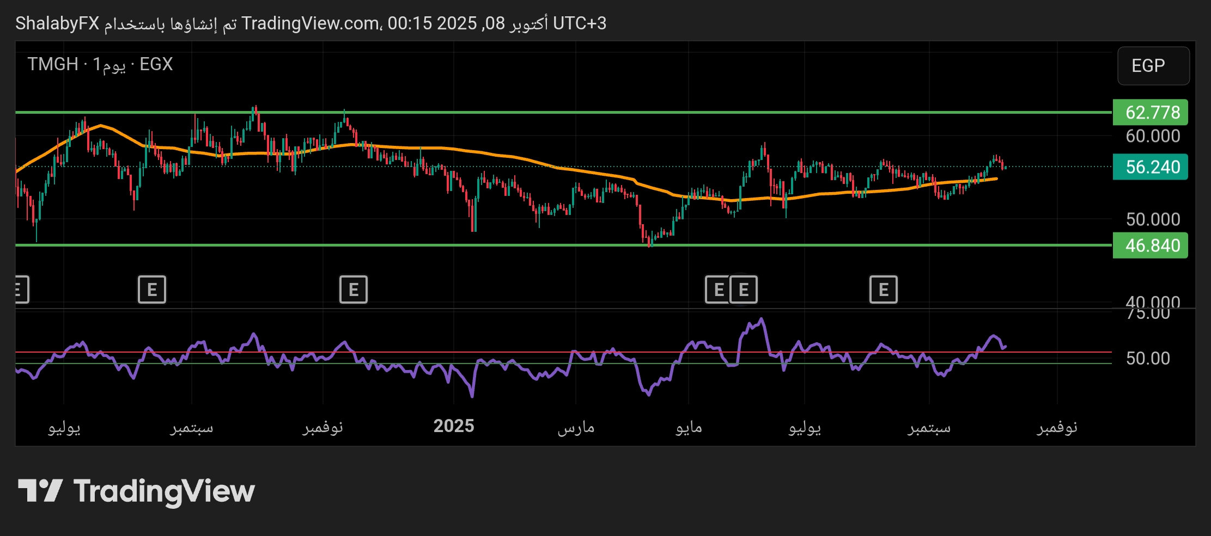Image resolution: width=1211 pixels, height=536 pixels.
Task: Click ShalabyFX author name in header
Action: 57,23
